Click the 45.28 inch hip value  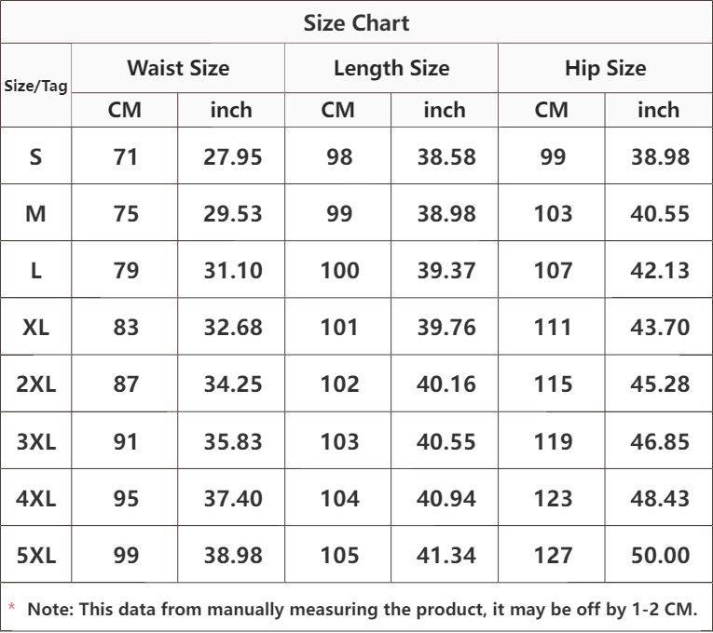659,384
